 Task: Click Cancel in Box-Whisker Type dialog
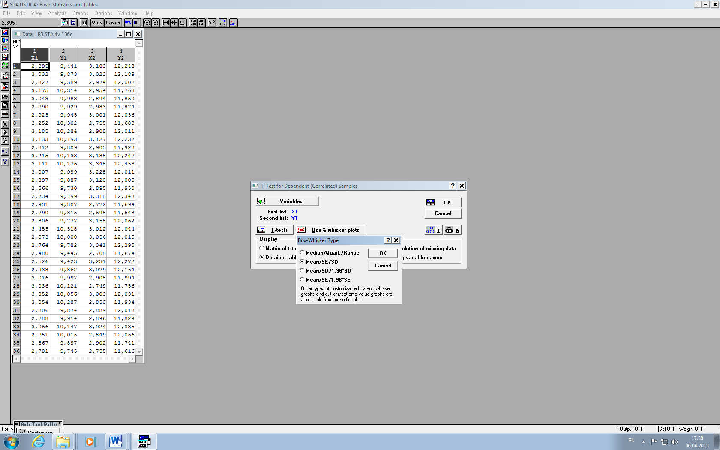[383, 266]
